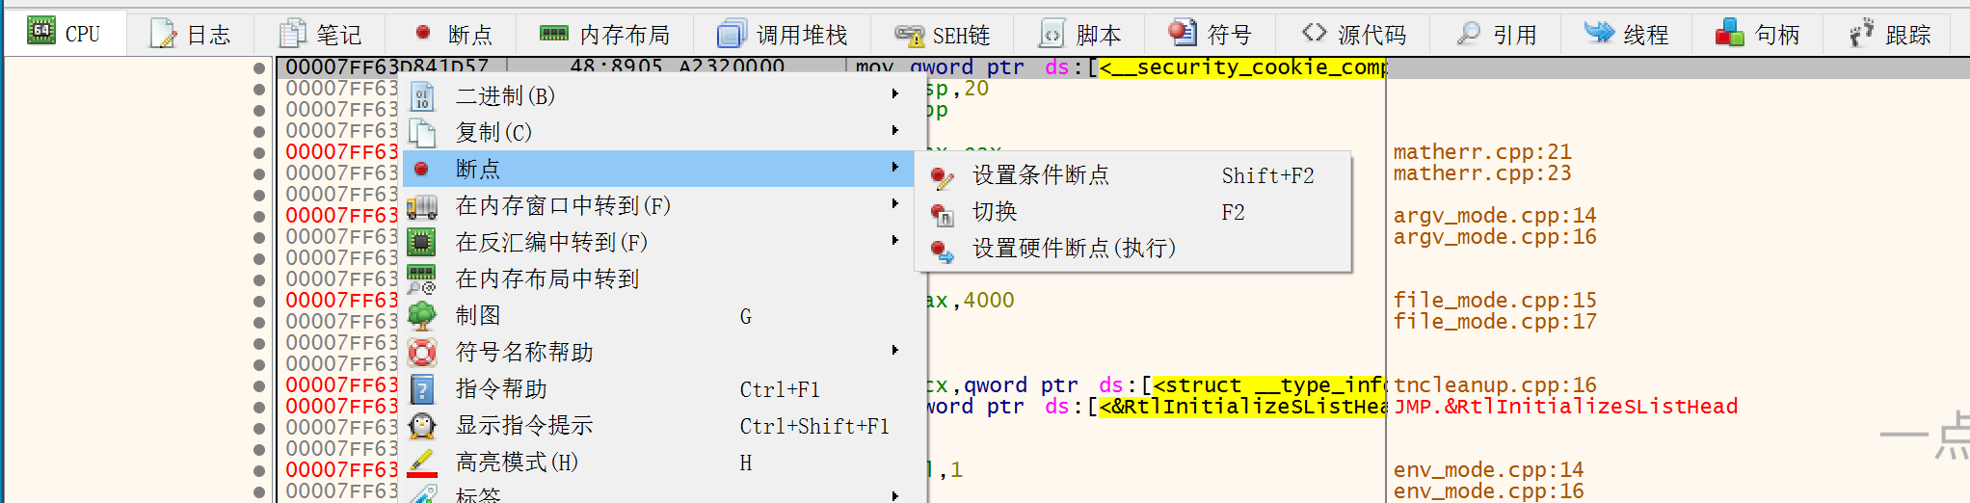Viewport: 1970px width, 503px height.
Task: Expand the 二进制(B) submenu arrow
Action: 895,94
